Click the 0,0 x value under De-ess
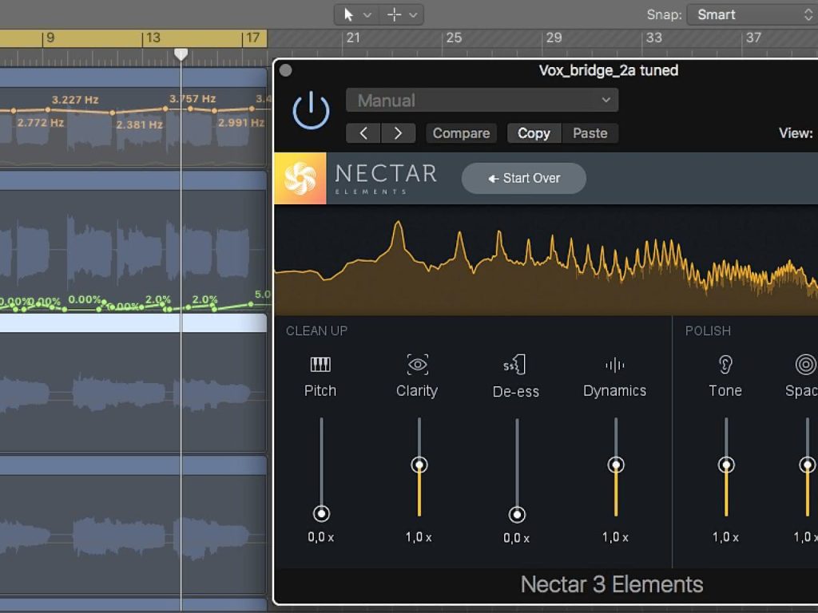The width and height of the screenshot is (818, 613). 516,538
